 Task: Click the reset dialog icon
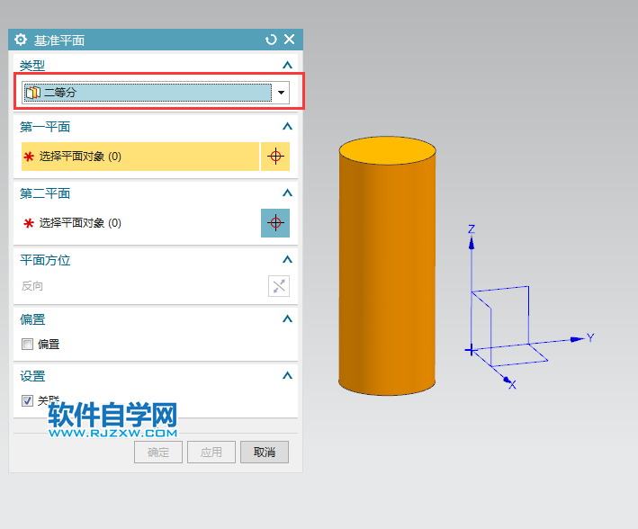pyautogui.click(x=271, y=40)
